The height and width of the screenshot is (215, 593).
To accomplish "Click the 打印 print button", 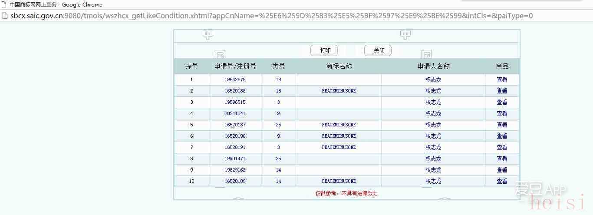I will 324,50.
